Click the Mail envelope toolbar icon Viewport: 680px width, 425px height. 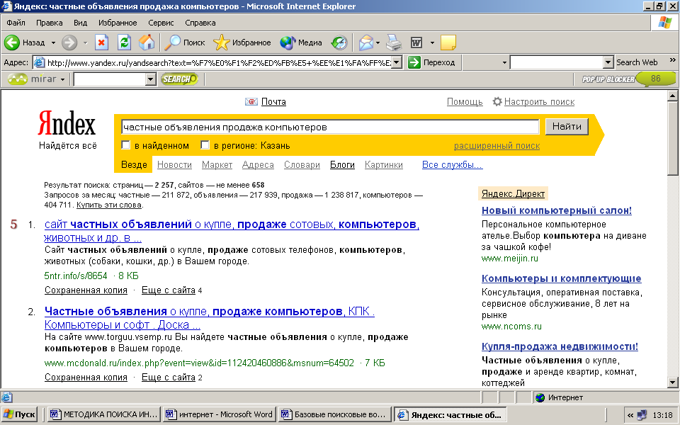point(366,42)
